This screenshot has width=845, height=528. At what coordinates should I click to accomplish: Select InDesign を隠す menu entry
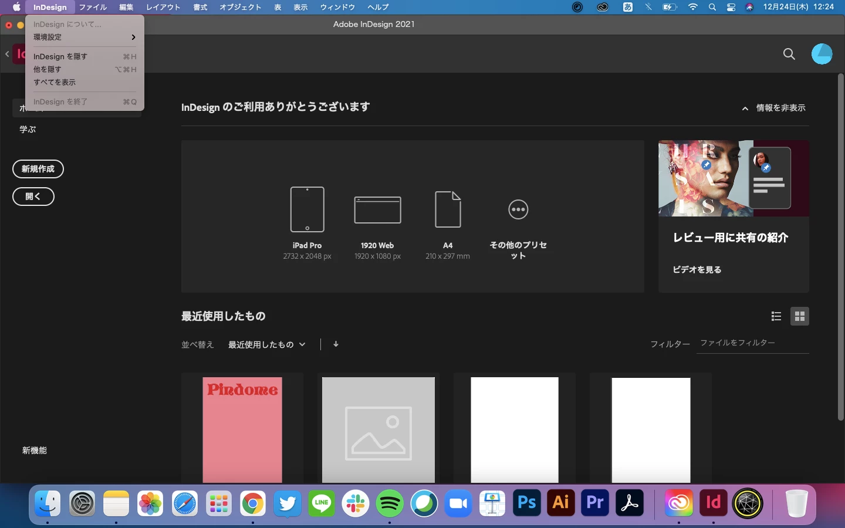point(84,56)
